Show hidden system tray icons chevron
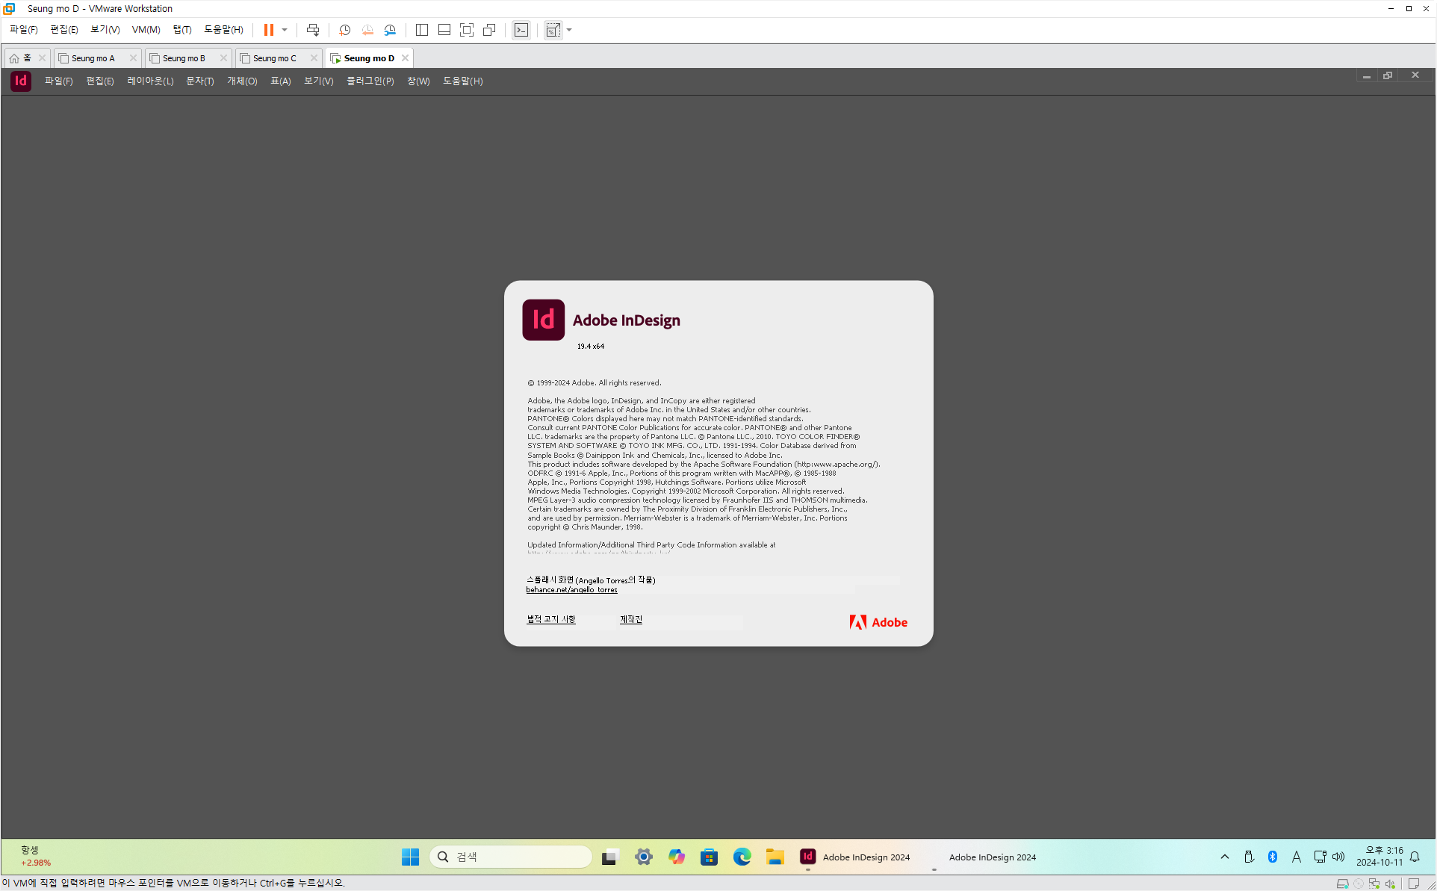Screen dimensions: 1437x891 click(x=1225, y=857)
